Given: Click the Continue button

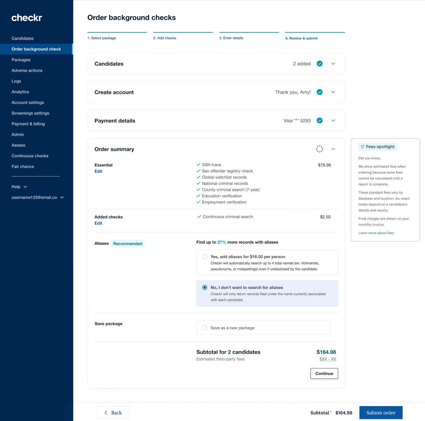Looking at the screenshot, I should pos(324,374).
